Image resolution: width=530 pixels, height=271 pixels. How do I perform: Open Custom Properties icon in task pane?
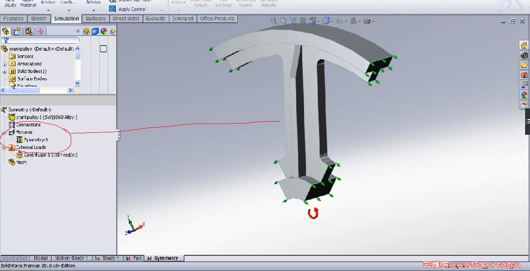click(x=524, y=105)
